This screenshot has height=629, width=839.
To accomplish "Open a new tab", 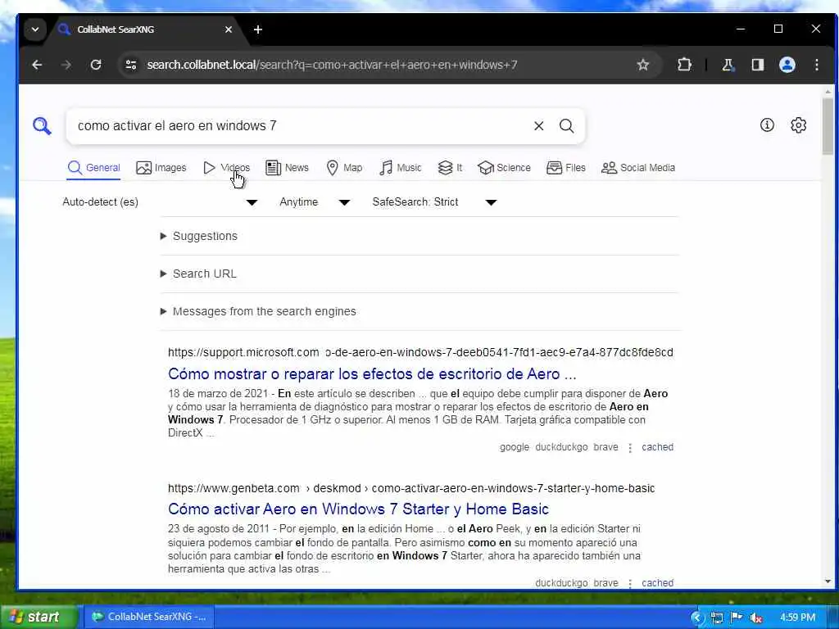I will coord(258,29).
